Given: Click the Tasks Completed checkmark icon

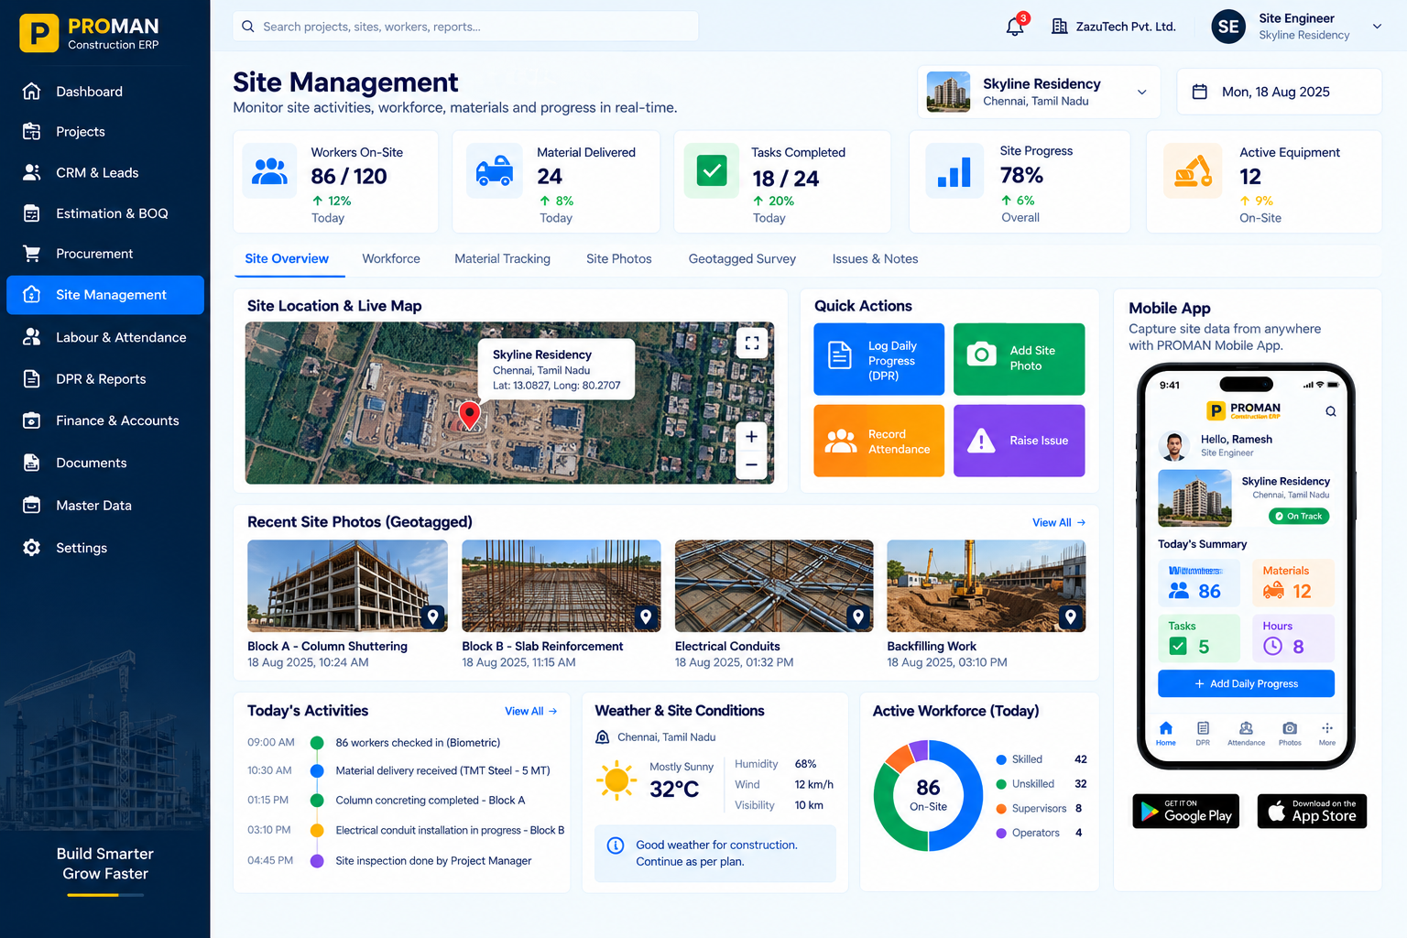Looking at the screenshot, I should coord(712,171).
